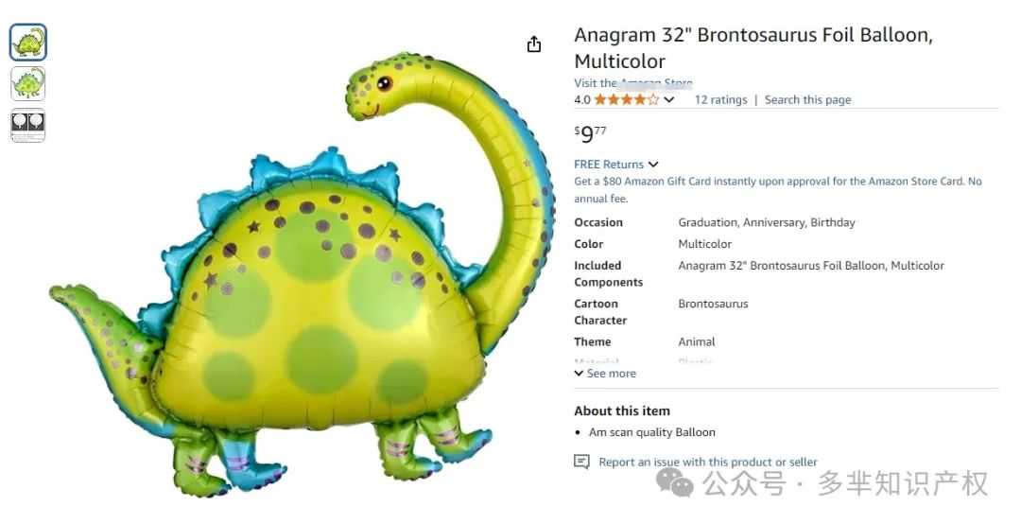Viewport: 1021px width, 524px height.
Task: Select the third balloon size thumbnail
Action: (x=28, y=125)
